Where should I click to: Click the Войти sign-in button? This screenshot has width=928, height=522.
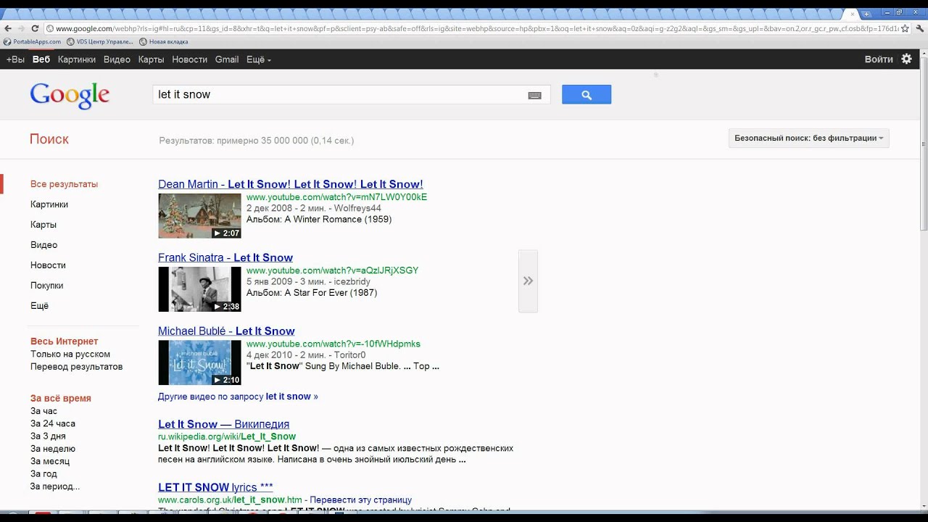click(x=879, y=59)
